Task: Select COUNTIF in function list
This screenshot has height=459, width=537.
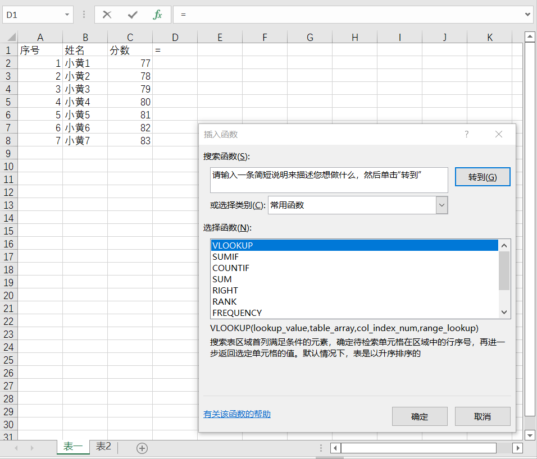Action: tap(354, 268)
